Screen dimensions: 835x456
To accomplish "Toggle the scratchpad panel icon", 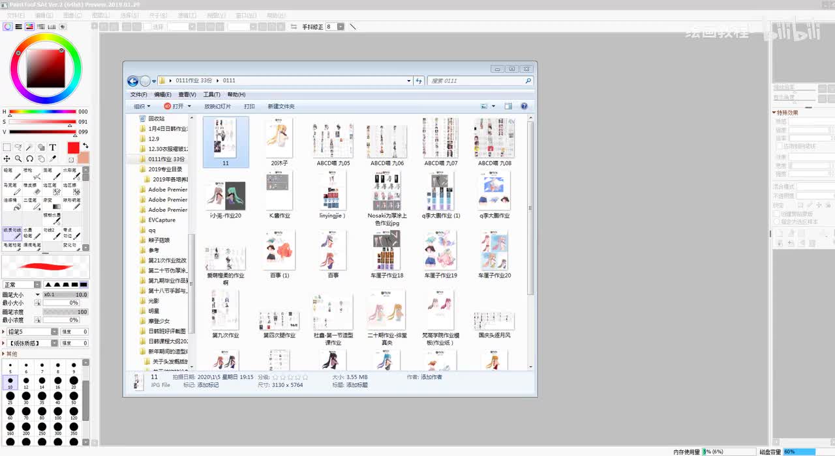I will coord(63,27).
